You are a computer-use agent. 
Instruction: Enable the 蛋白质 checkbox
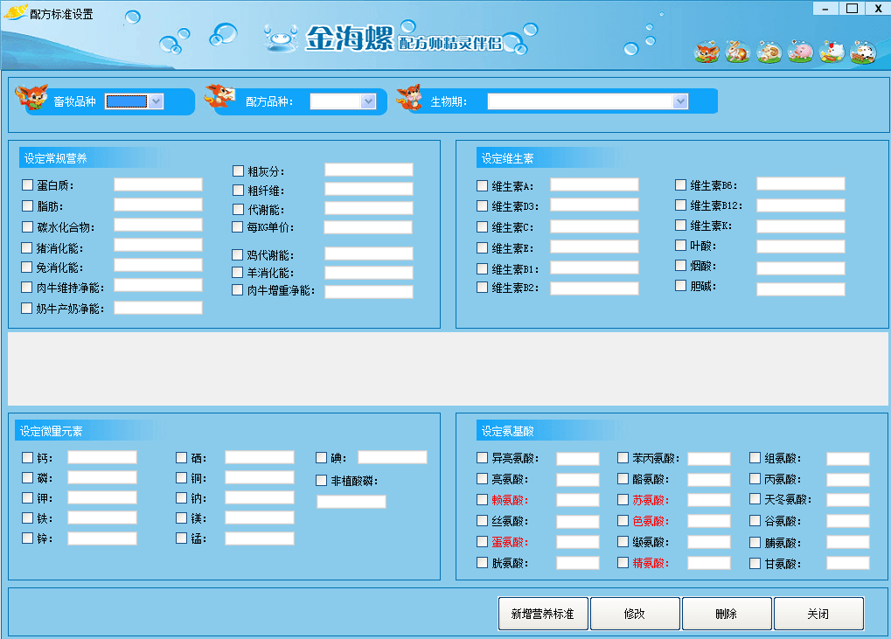(28, 184)
